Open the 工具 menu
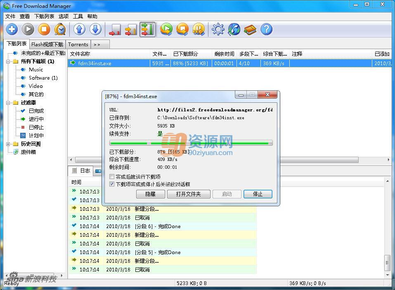Screen dimensions: 395x290 [x=78, y=17]
